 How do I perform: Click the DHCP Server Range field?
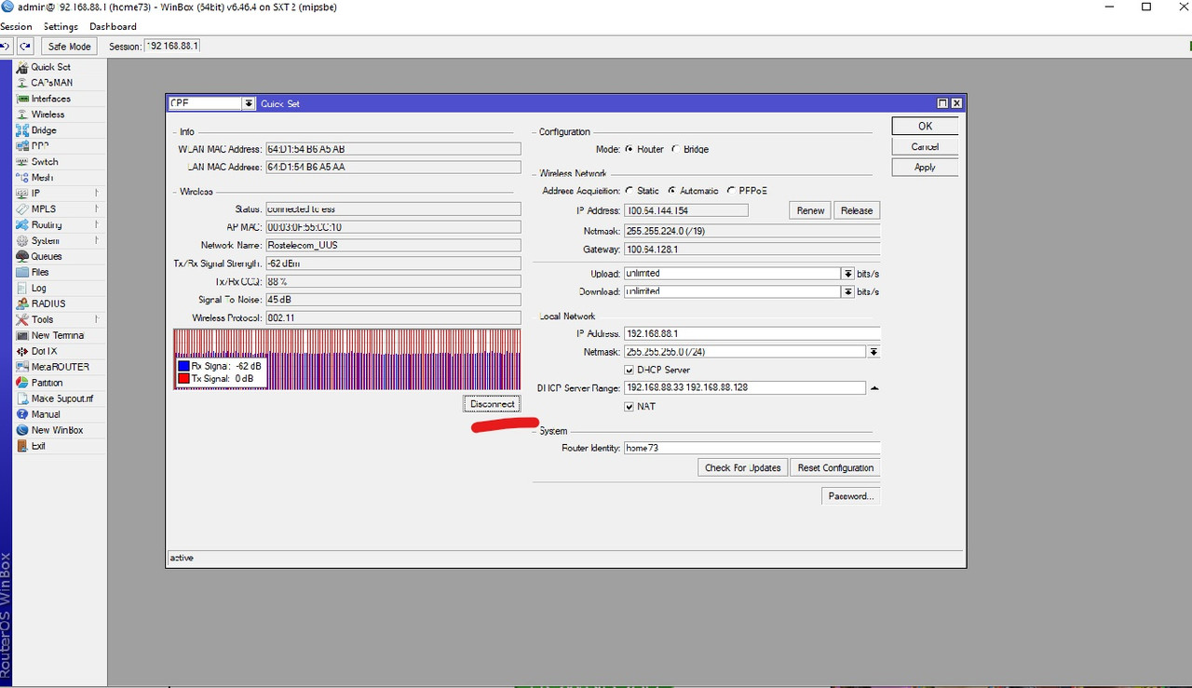pos(745,388)
